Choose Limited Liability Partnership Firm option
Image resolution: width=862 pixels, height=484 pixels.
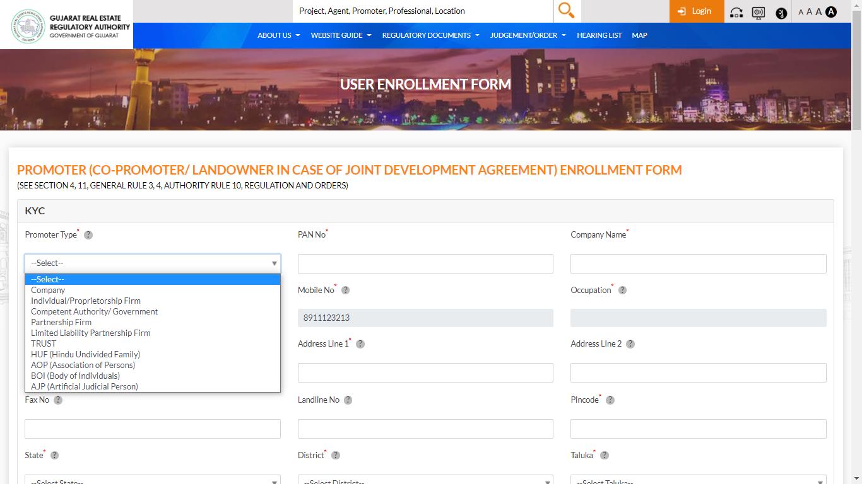pos(153,333)
